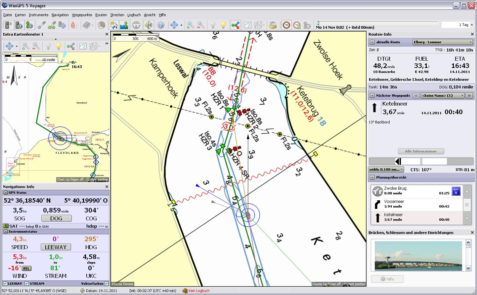Click the red drop MOB marker icon
477x295 pixels.
[73, 25]
